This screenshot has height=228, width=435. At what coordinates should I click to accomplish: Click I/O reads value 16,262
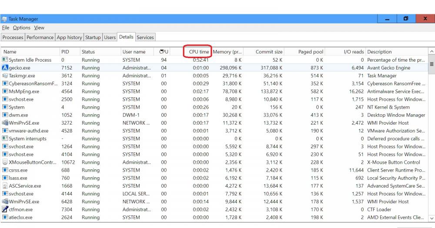[x=356, y=92]
